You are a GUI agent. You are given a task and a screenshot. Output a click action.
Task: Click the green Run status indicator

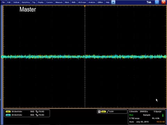click(131, 115)
